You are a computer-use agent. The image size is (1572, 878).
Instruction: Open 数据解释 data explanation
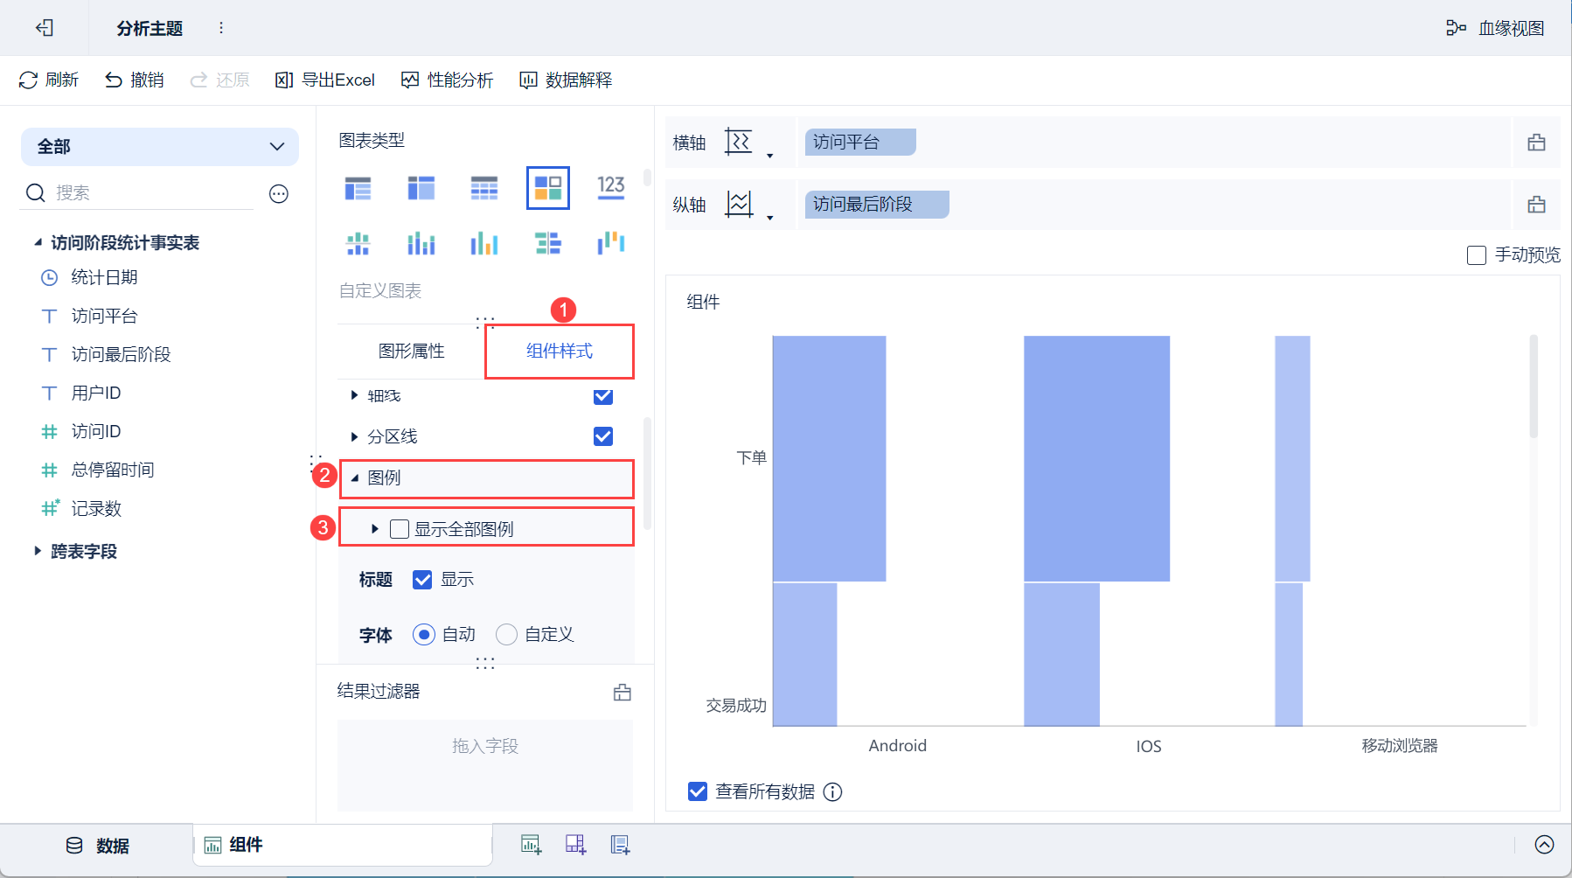click(x=566, y=80)
